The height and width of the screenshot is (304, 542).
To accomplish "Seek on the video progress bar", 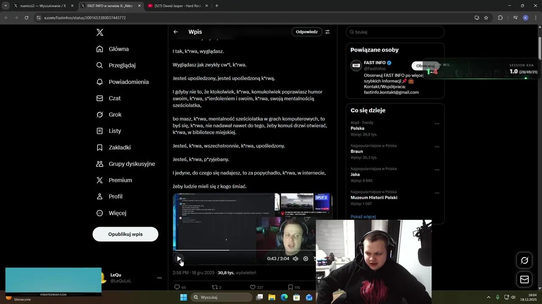I will point(246,250).
